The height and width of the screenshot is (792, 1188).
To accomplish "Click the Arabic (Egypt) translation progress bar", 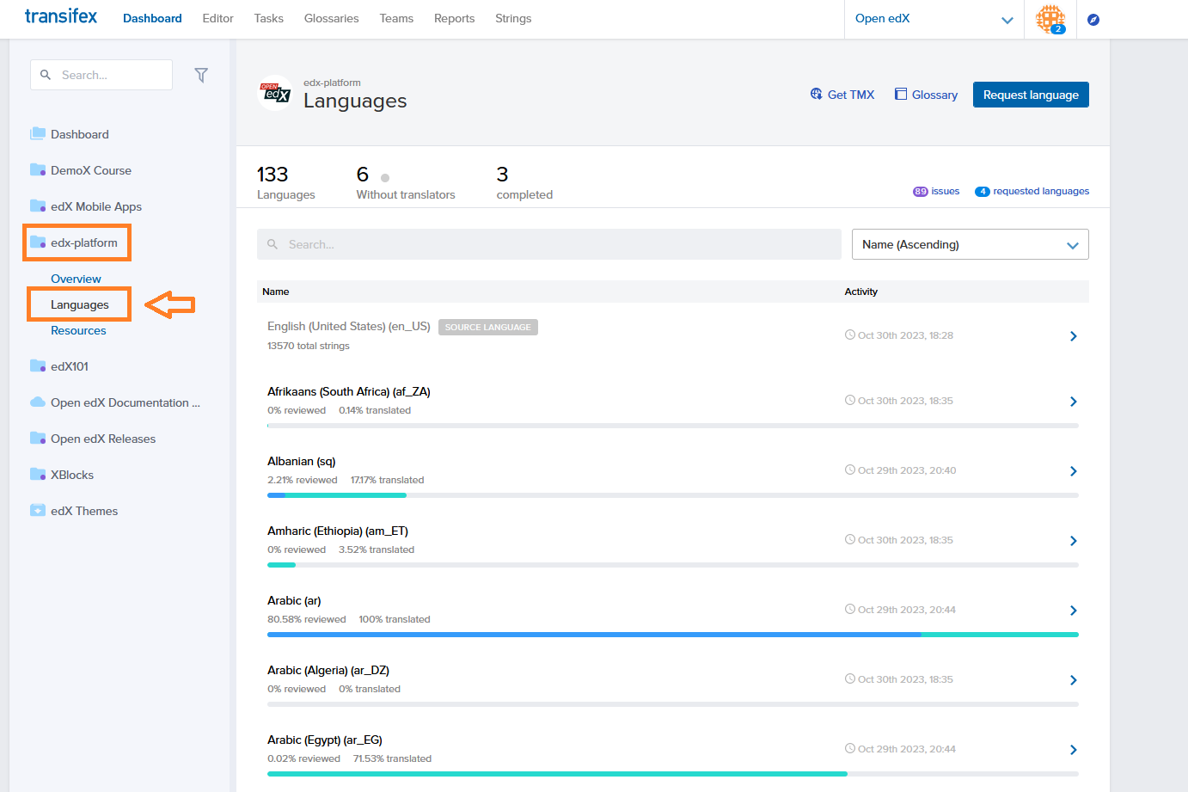I will tap(672, 774).
